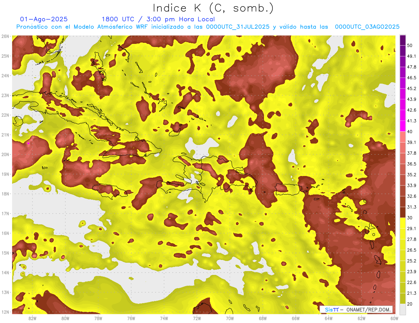Click the "40" value on the color scale
Viewport: 419px width, 323px height.
(410, 131)
